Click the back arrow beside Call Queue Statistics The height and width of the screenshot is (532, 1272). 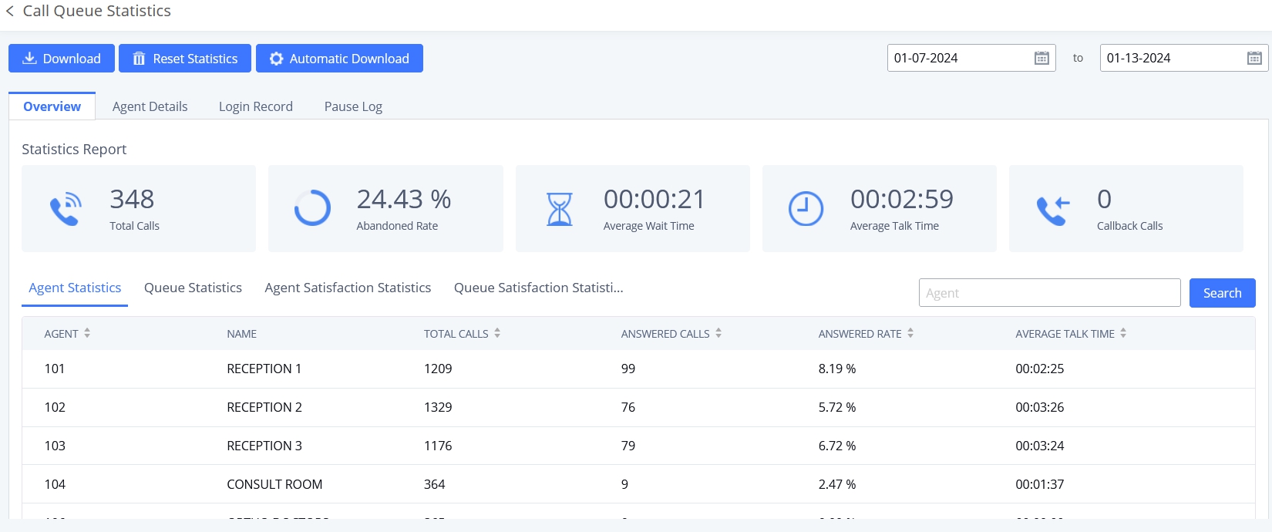[10, 12]
